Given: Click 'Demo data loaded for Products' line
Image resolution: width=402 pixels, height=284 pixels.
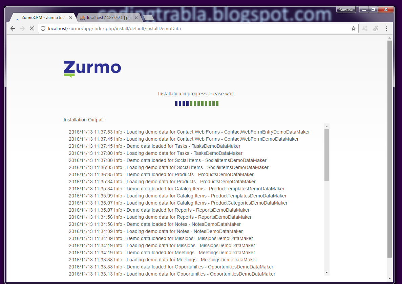Looking at the screenshot, I should (161, 174).
